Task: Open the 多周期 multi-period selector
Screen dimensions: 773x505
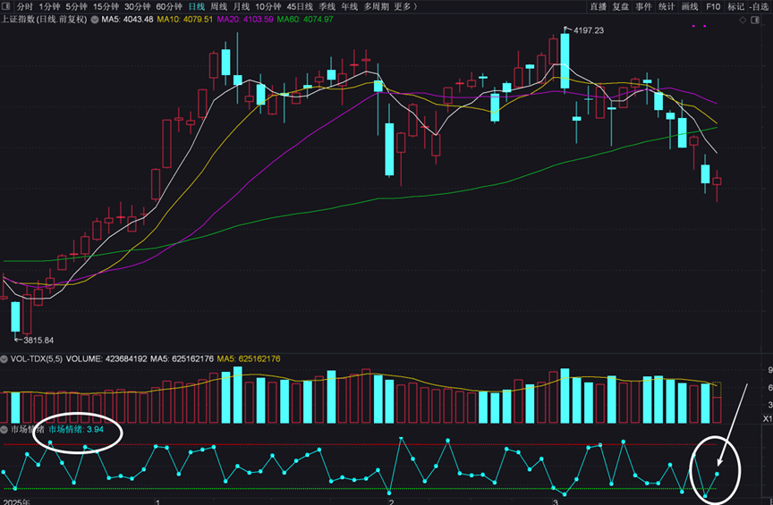Action: pos(376,6)
